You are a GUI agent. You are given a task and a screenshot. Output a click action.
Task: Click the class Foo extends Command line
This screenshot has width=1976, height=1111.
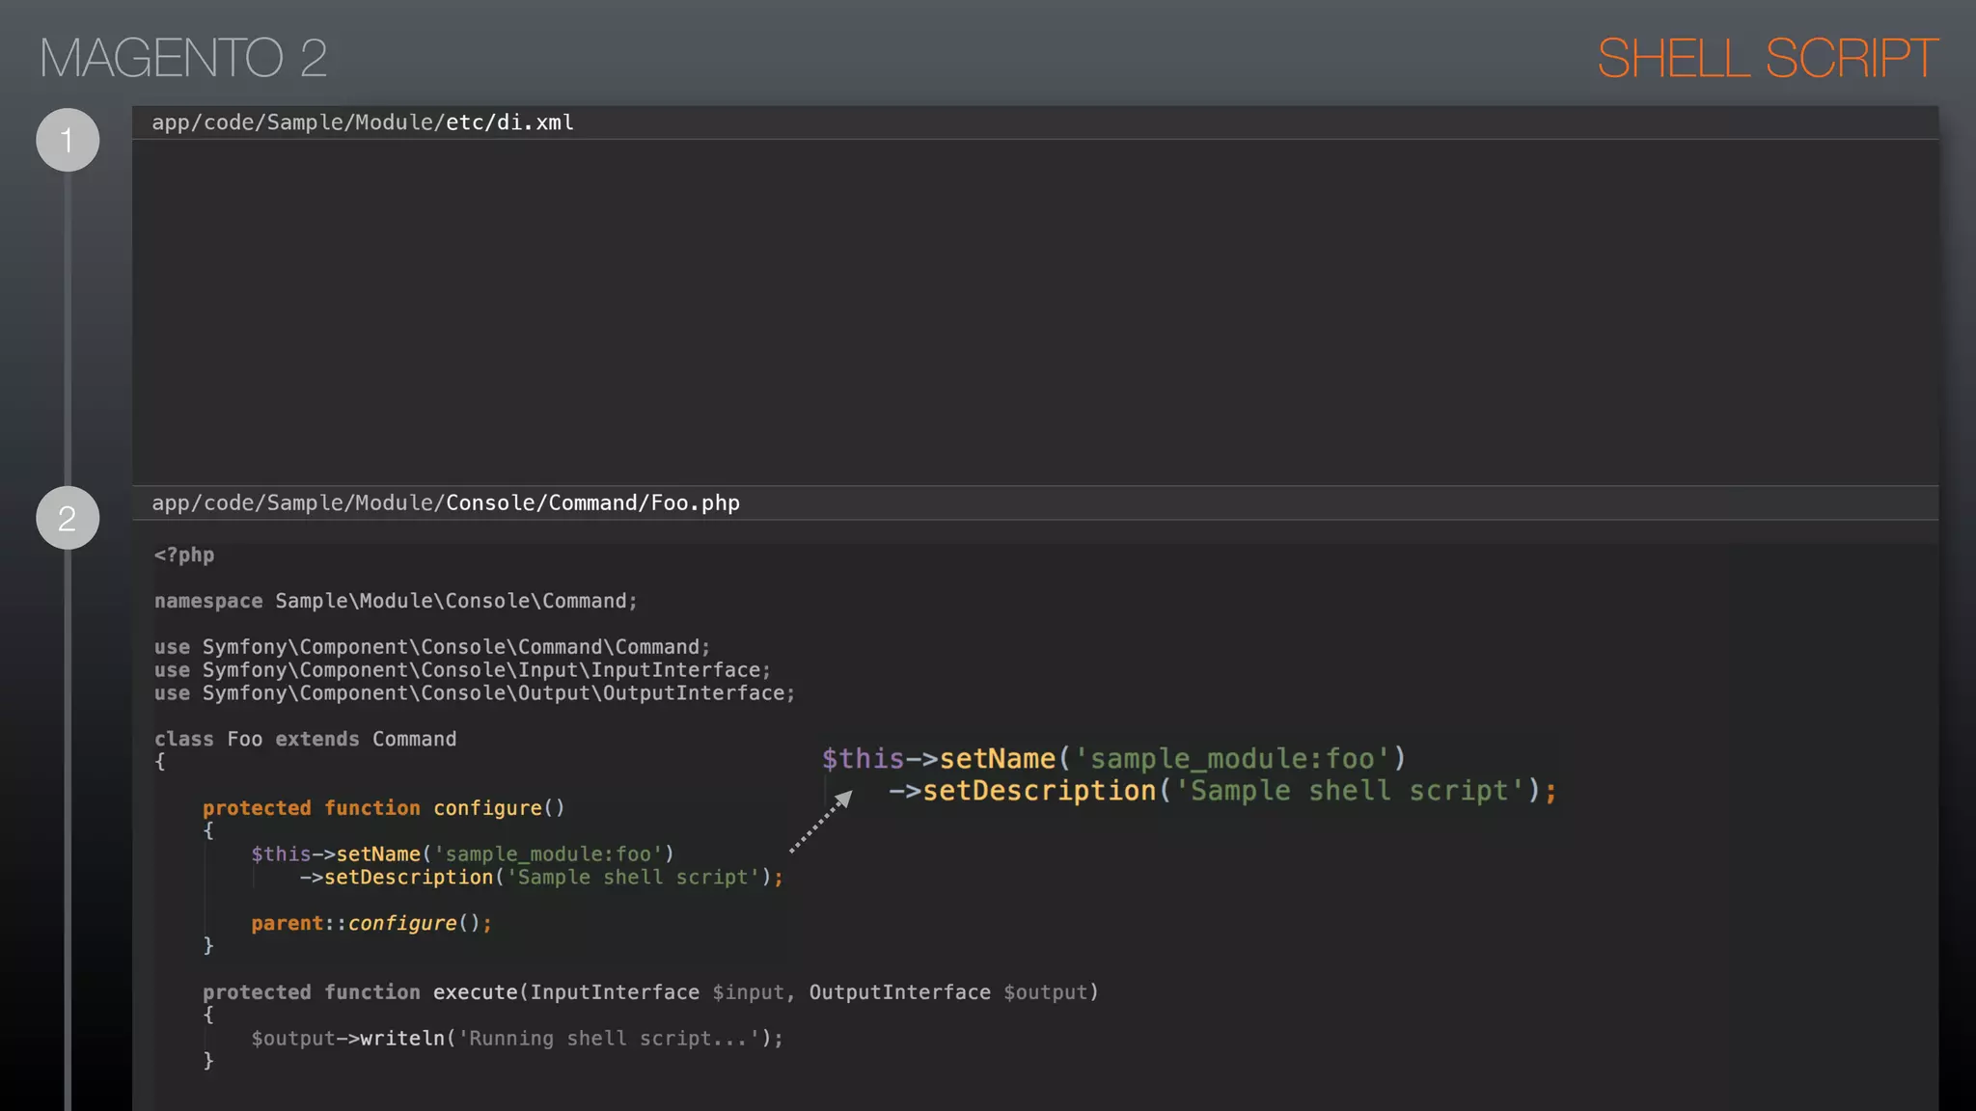coord(306,740)
